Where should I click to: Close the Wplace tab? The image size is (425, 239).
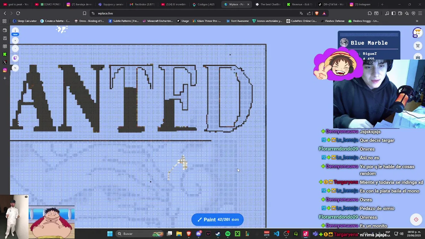coord(248,4)
